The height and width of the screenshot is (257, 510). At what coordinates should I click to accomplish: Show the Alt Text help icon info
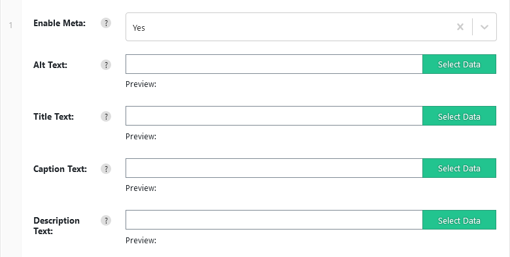click(106, 65)
